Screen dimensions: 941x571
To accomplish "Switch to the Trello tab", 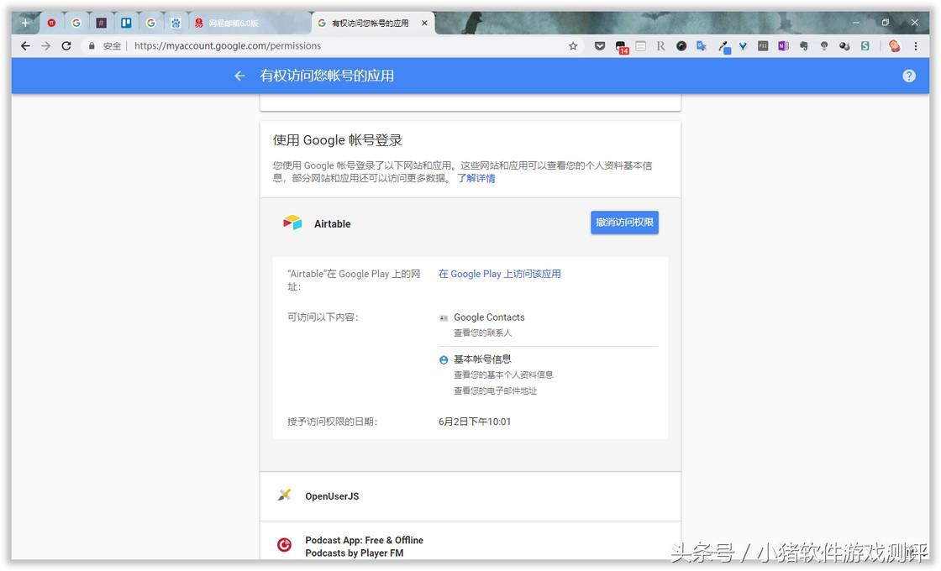I will (126, 23).
